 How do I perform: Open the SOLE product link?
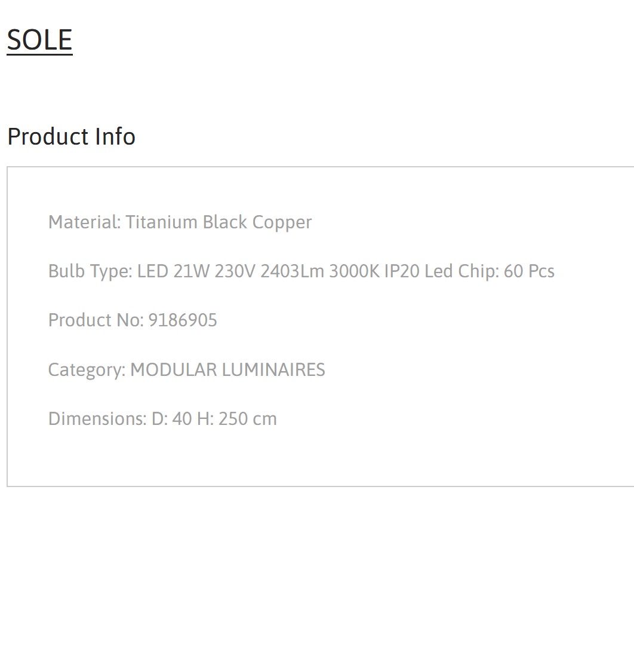[39, 40]
